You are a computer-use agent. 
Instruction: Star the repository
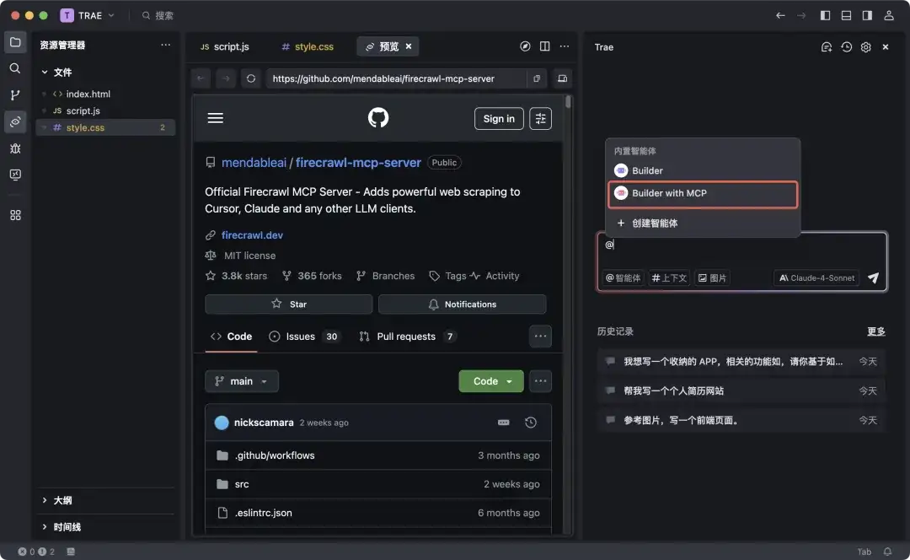[288, 304]
